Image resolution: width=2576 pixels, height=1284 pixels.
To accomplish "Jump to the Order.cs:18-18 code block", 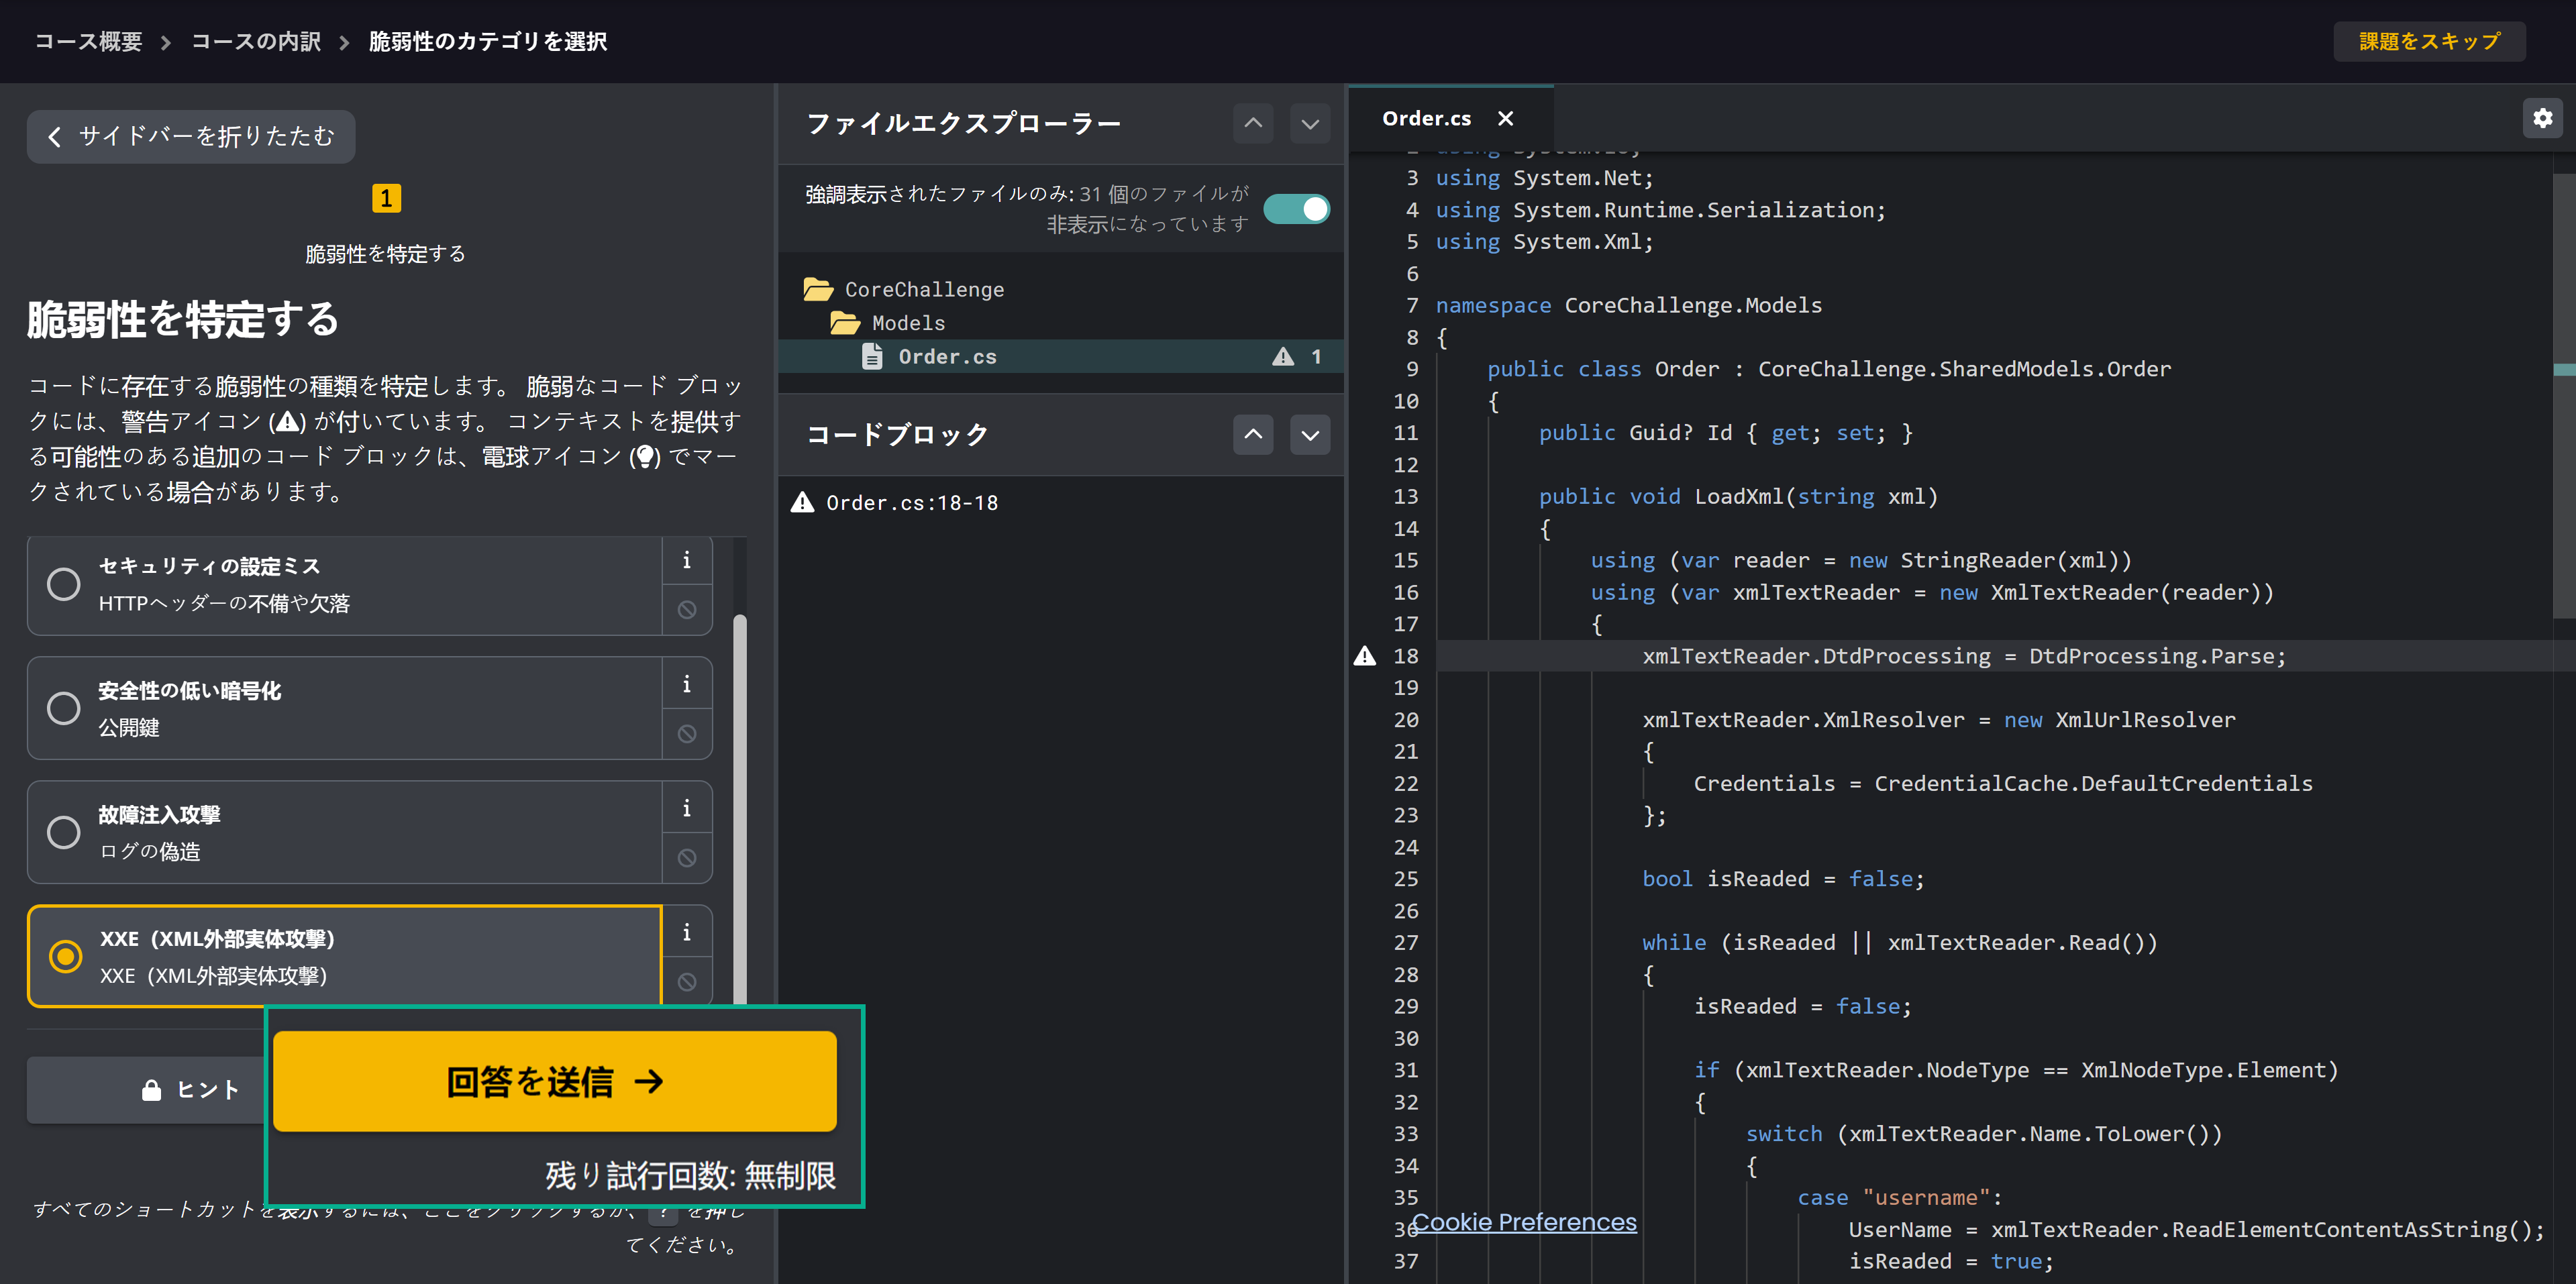I will pyautogui.click(x=911, y=503).
